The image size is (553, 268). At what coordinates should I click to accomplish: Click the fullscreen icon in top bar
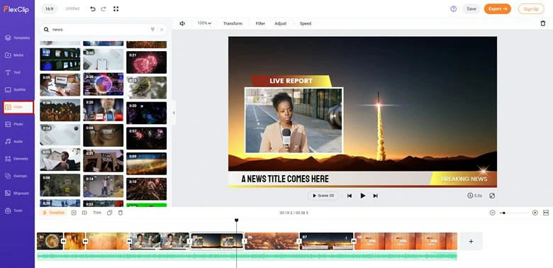click(x=116, y=9)
